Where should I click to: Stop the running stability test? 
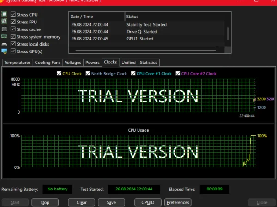45,202
